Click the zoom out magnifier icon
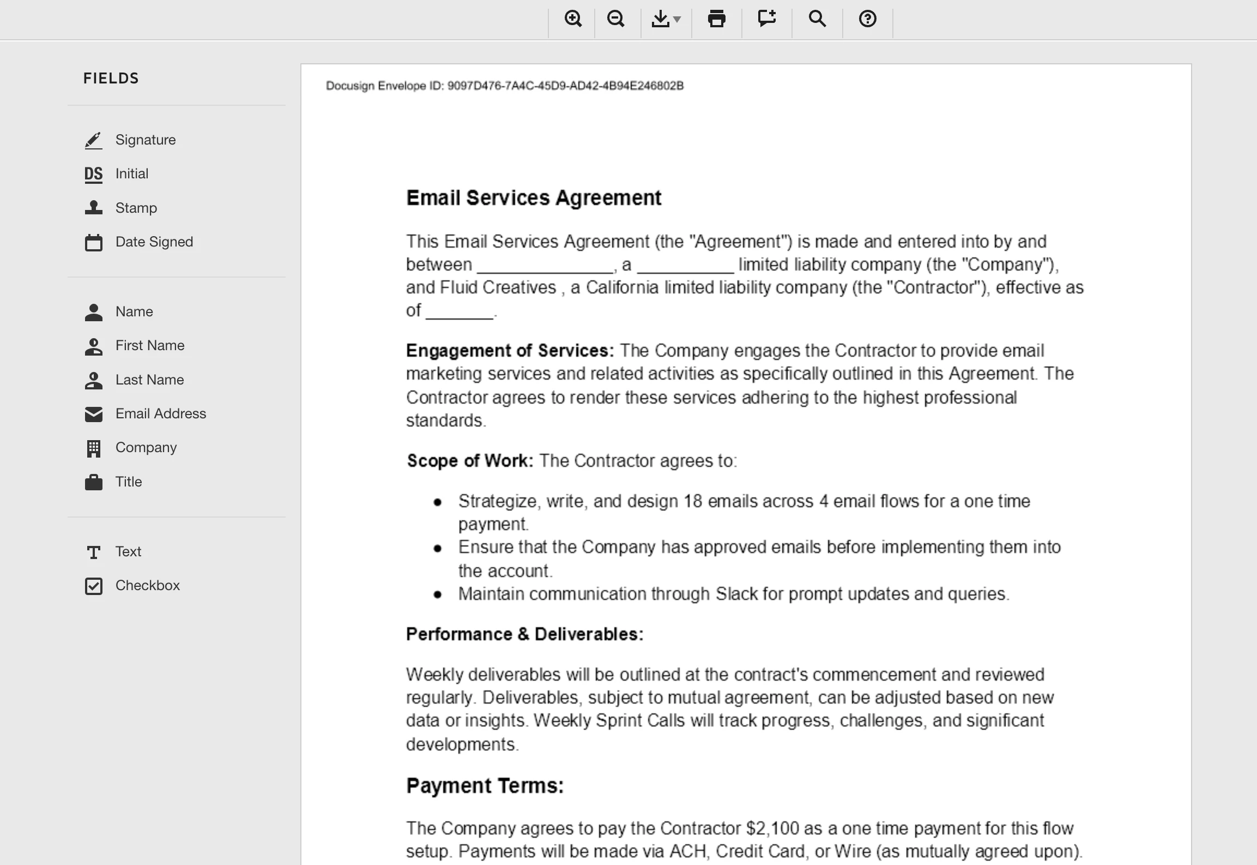The width and height of the screenshot is (1257, 865). [x=616, y=19]
